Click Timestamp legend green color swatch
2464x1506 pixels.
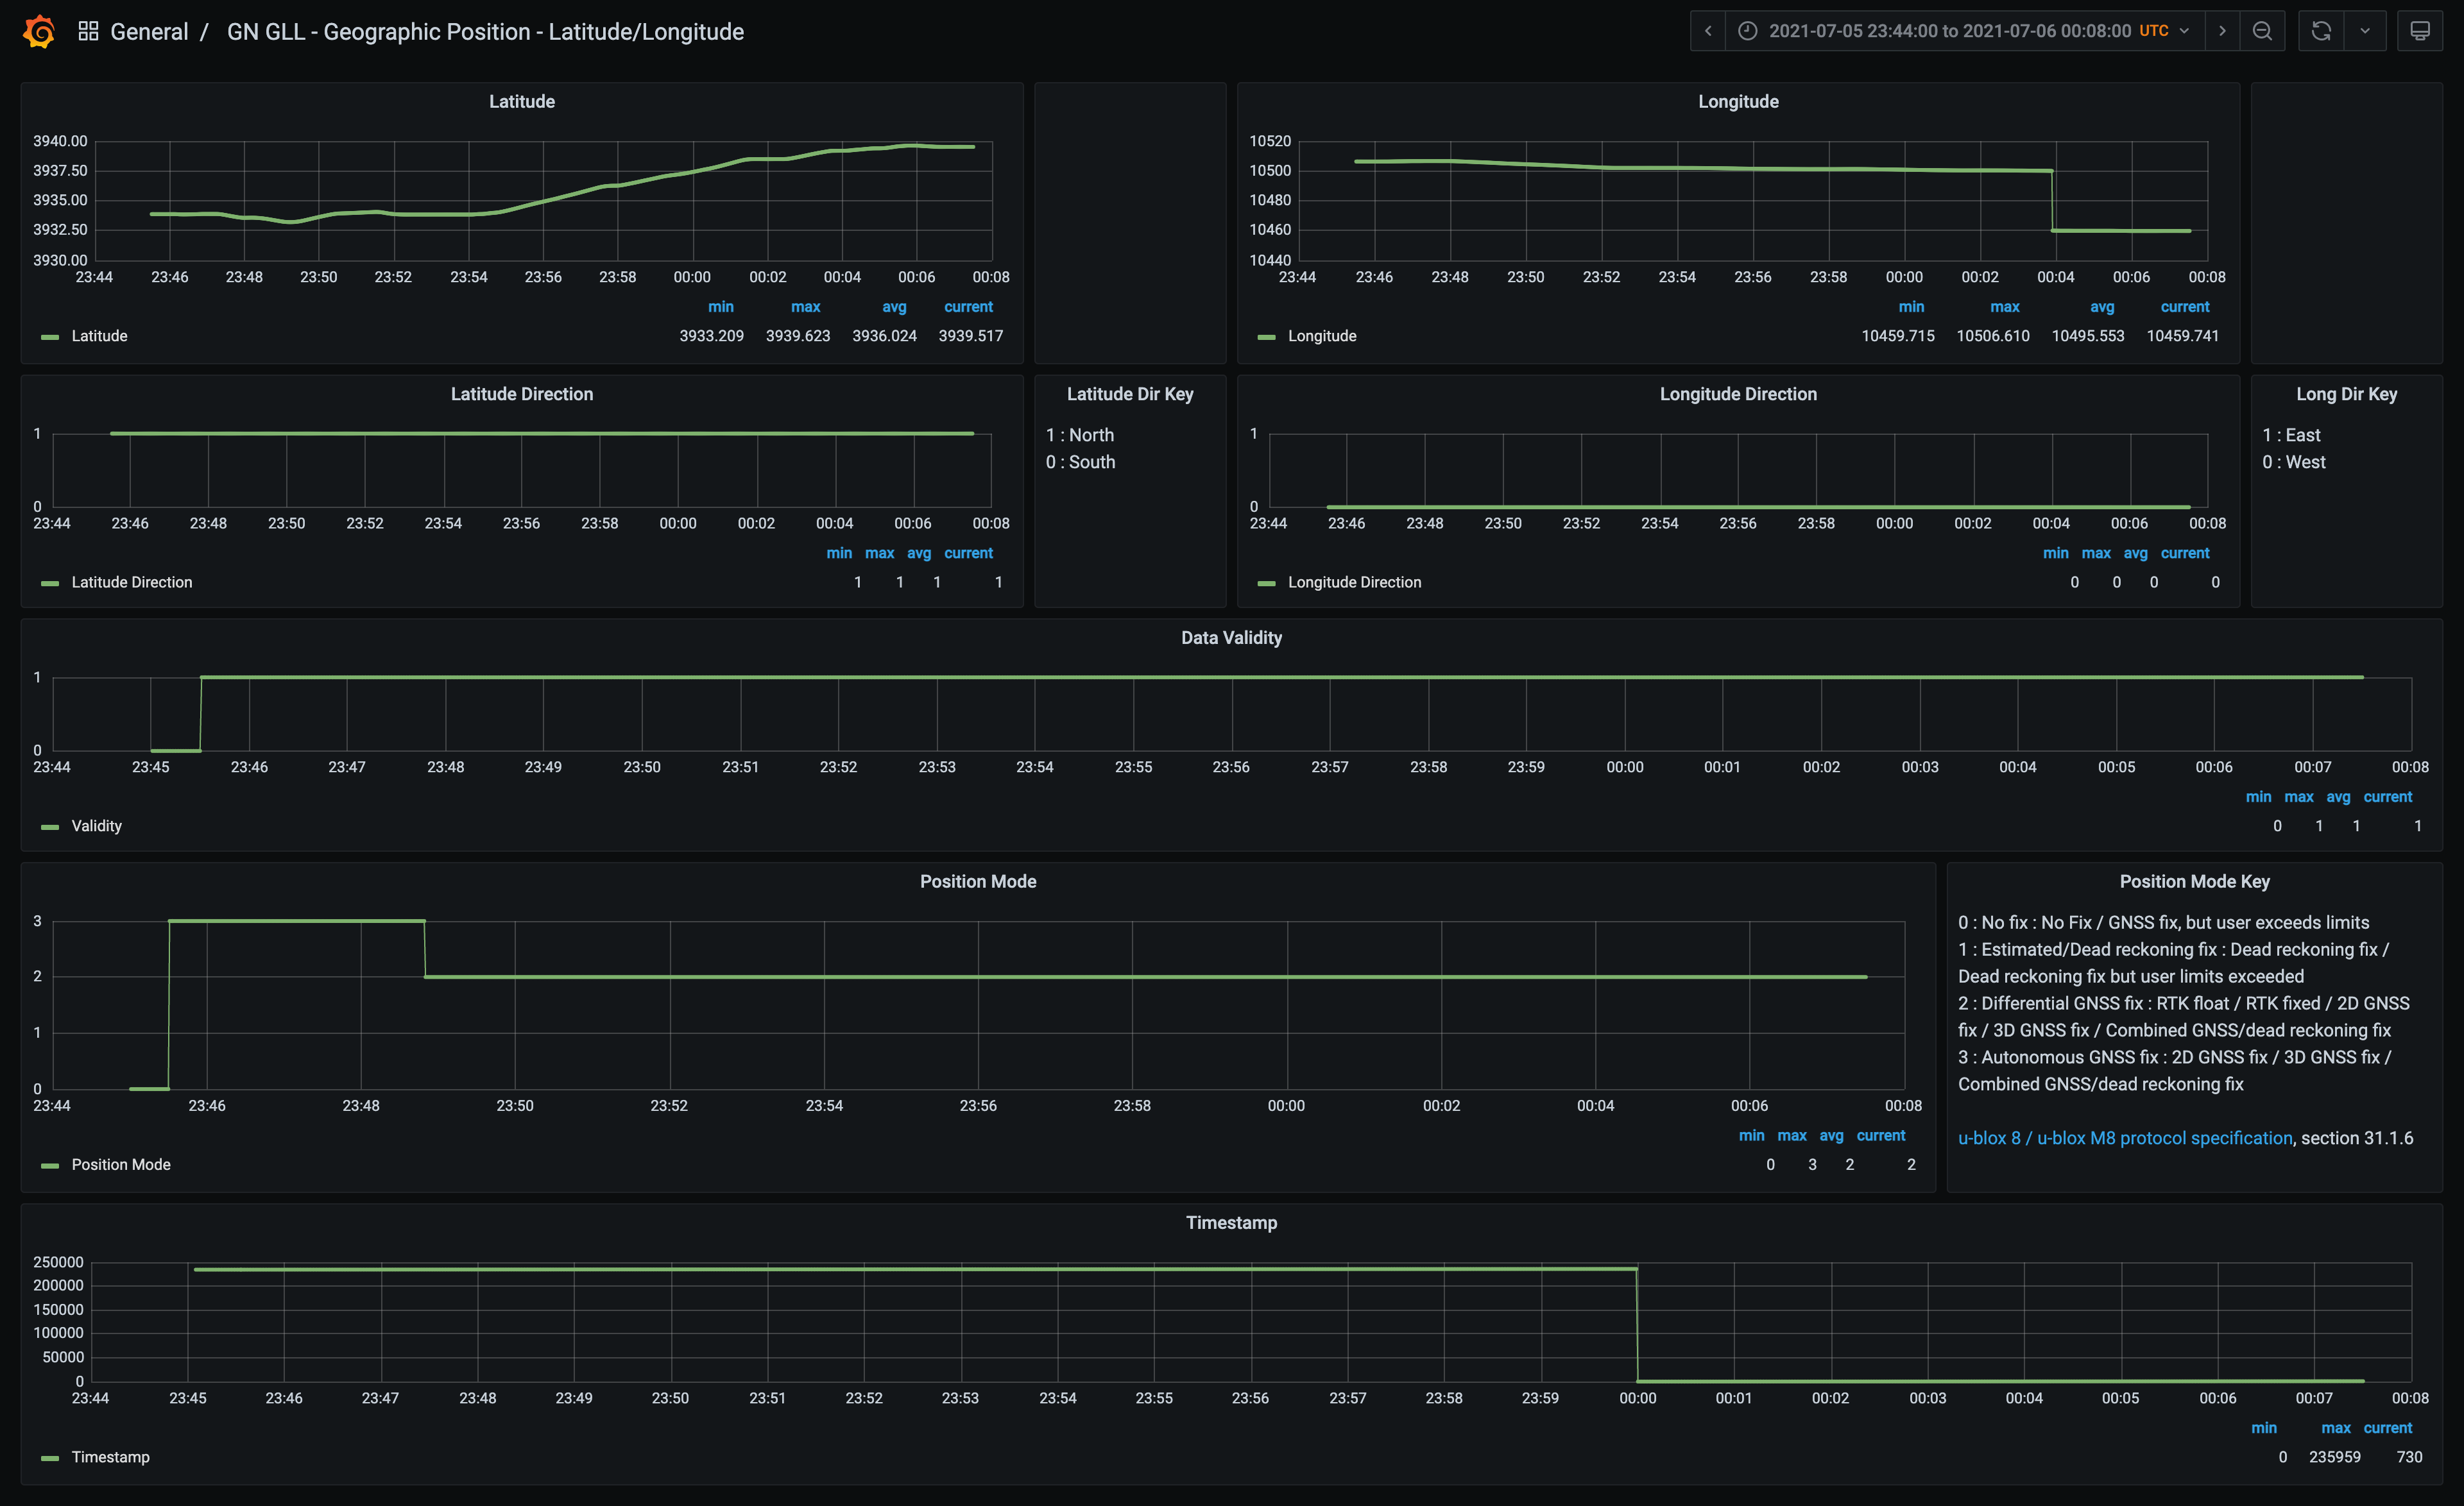point(49,1458)
